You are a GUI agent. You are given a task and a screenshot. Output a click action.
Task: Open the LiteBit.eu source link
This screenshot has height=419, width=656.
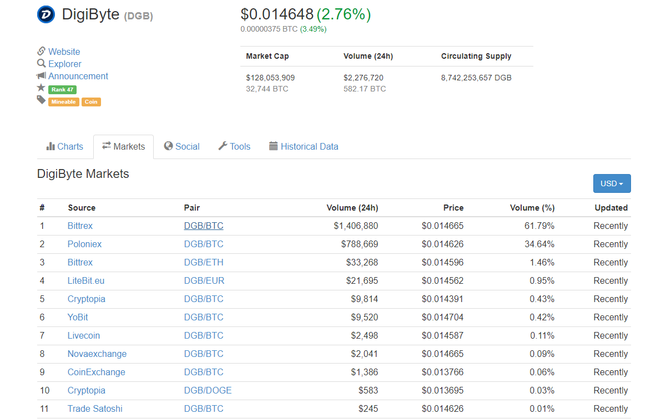click(x=86, y=281)
